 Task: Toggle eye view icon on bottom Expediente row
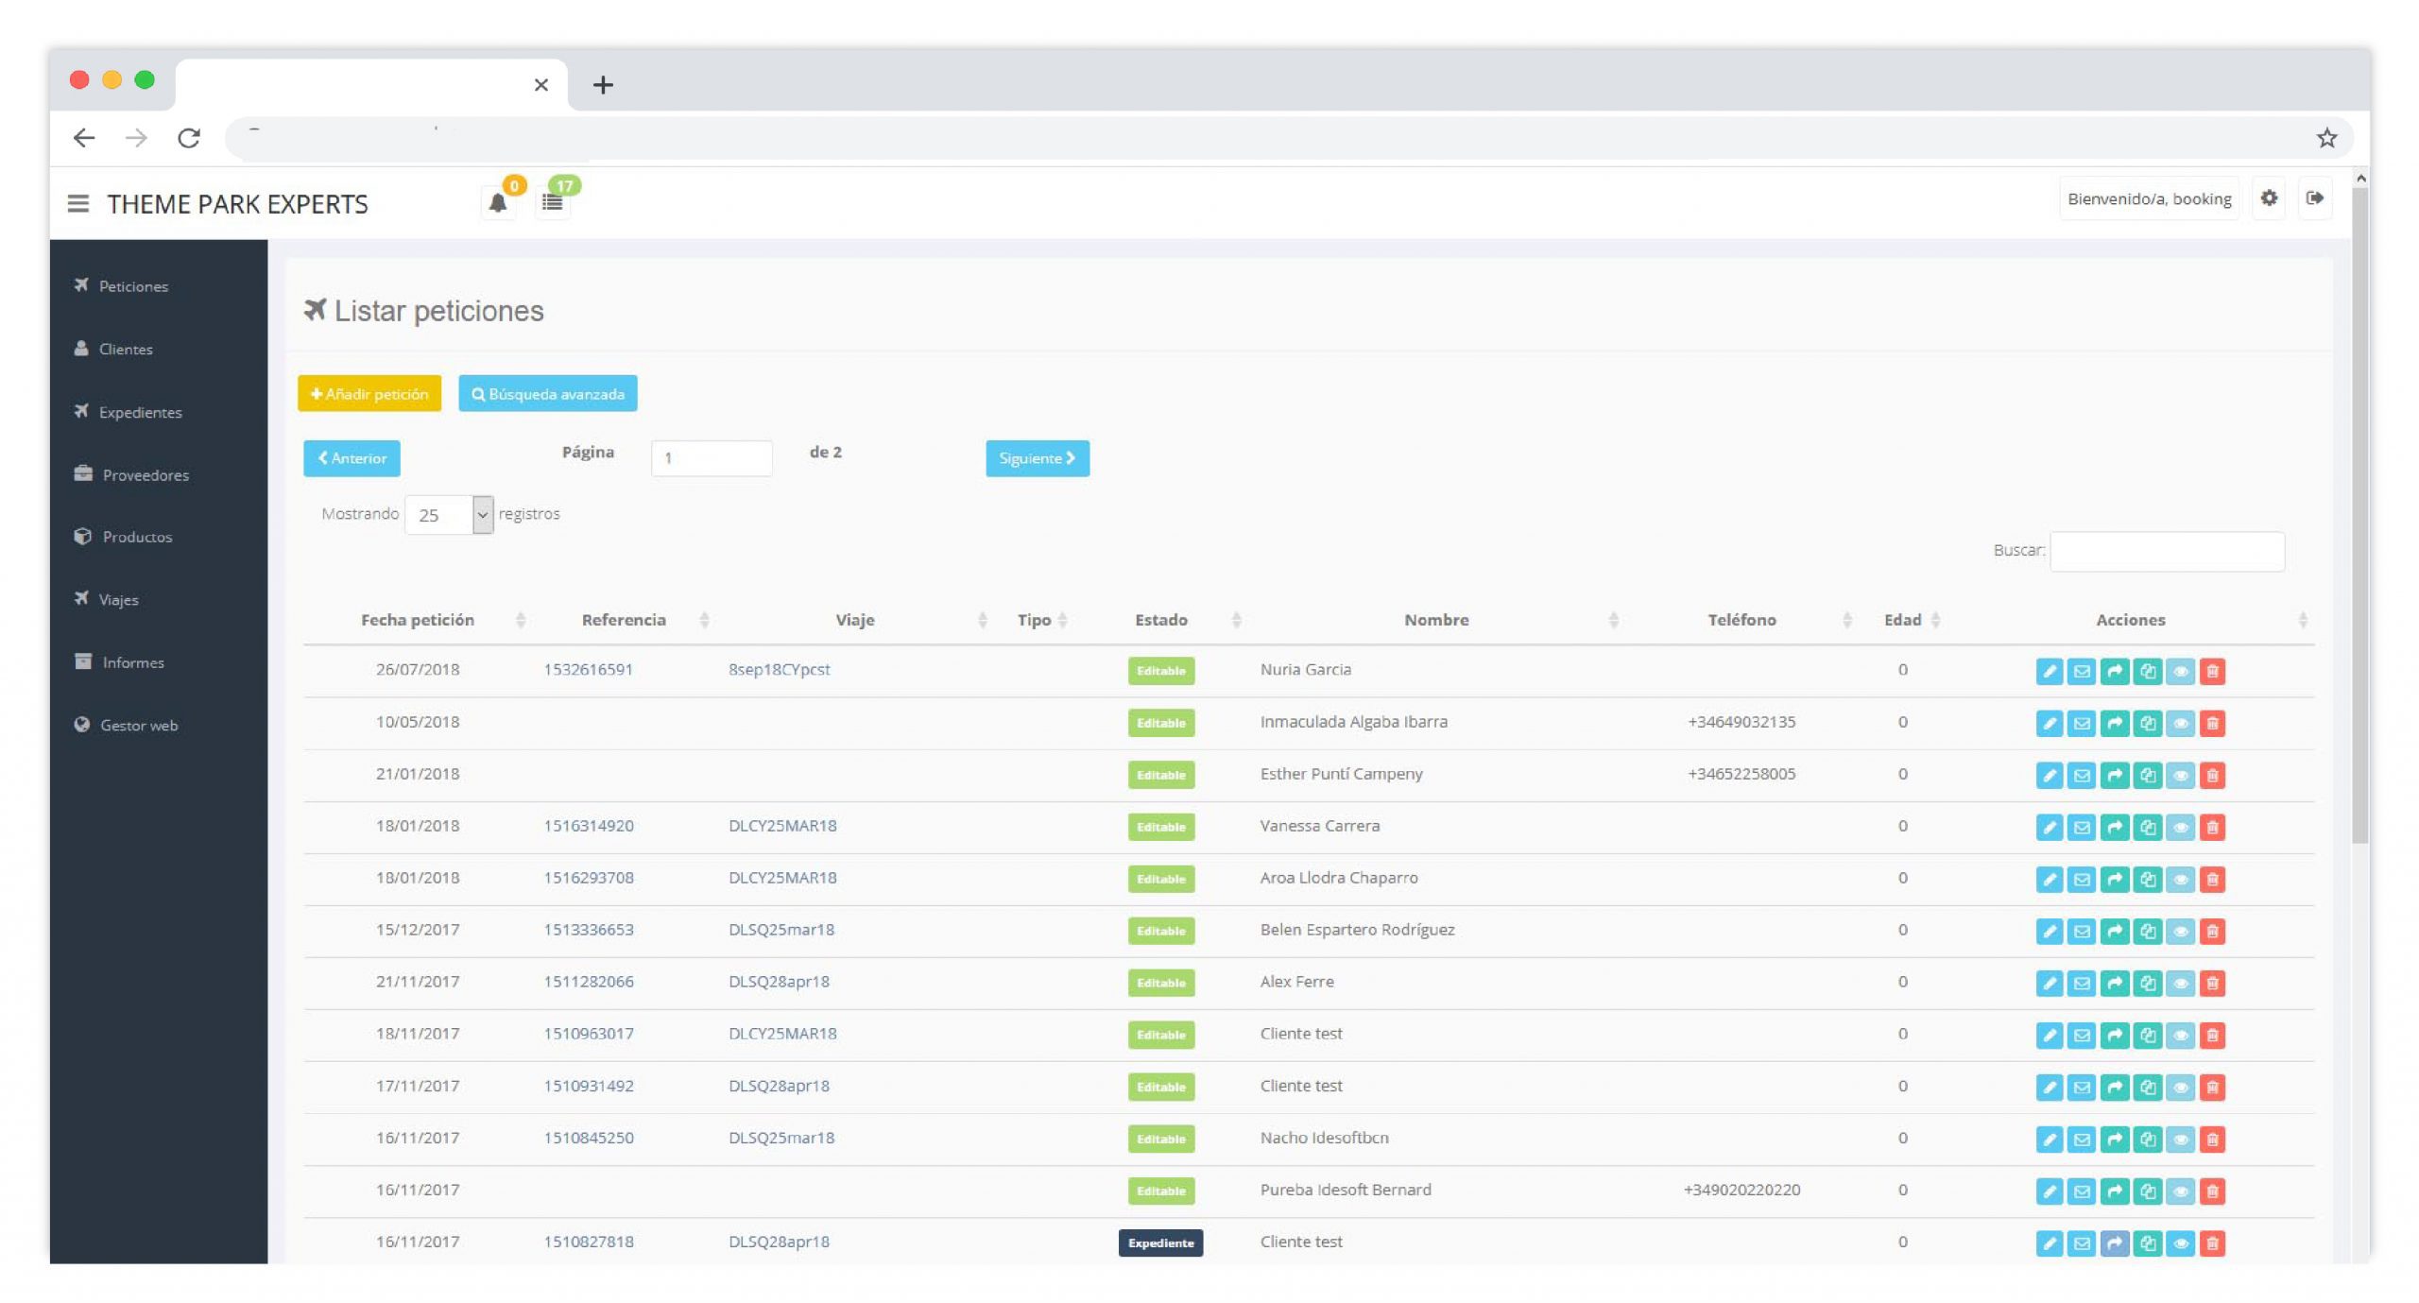(x=2180, y=1243)
